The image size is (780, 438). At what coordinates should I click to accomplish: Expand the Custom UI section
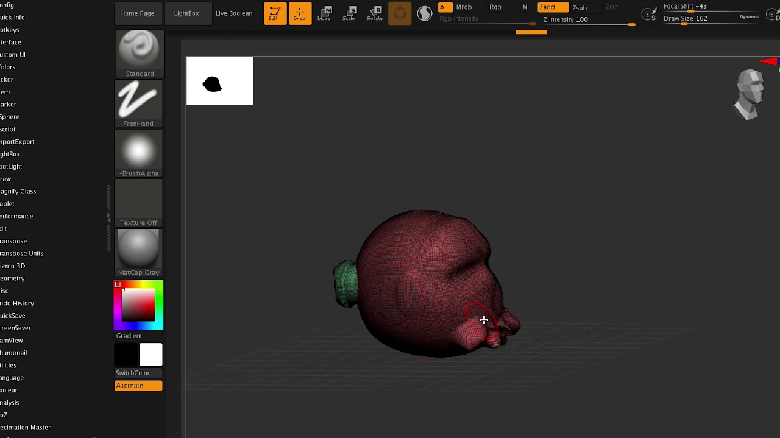13,55
